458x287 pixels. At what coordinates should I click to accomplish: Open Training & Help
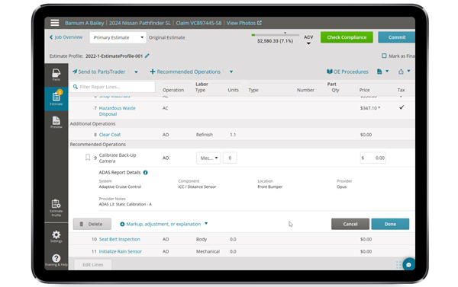point(56,260)
